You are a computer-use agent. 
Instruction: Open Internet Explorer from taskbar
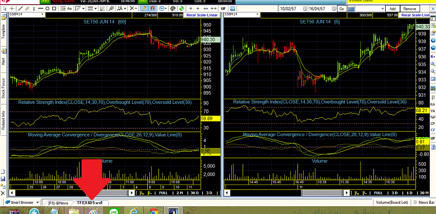click(133, 211)
